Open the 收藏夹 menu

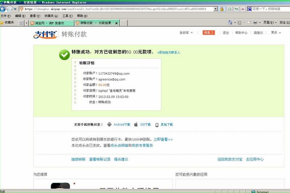[x=51, y=16]
